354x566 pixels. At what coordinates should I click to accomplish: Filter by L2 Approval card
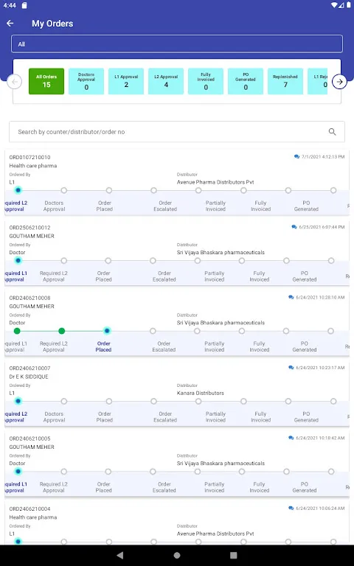coord(166,82)
